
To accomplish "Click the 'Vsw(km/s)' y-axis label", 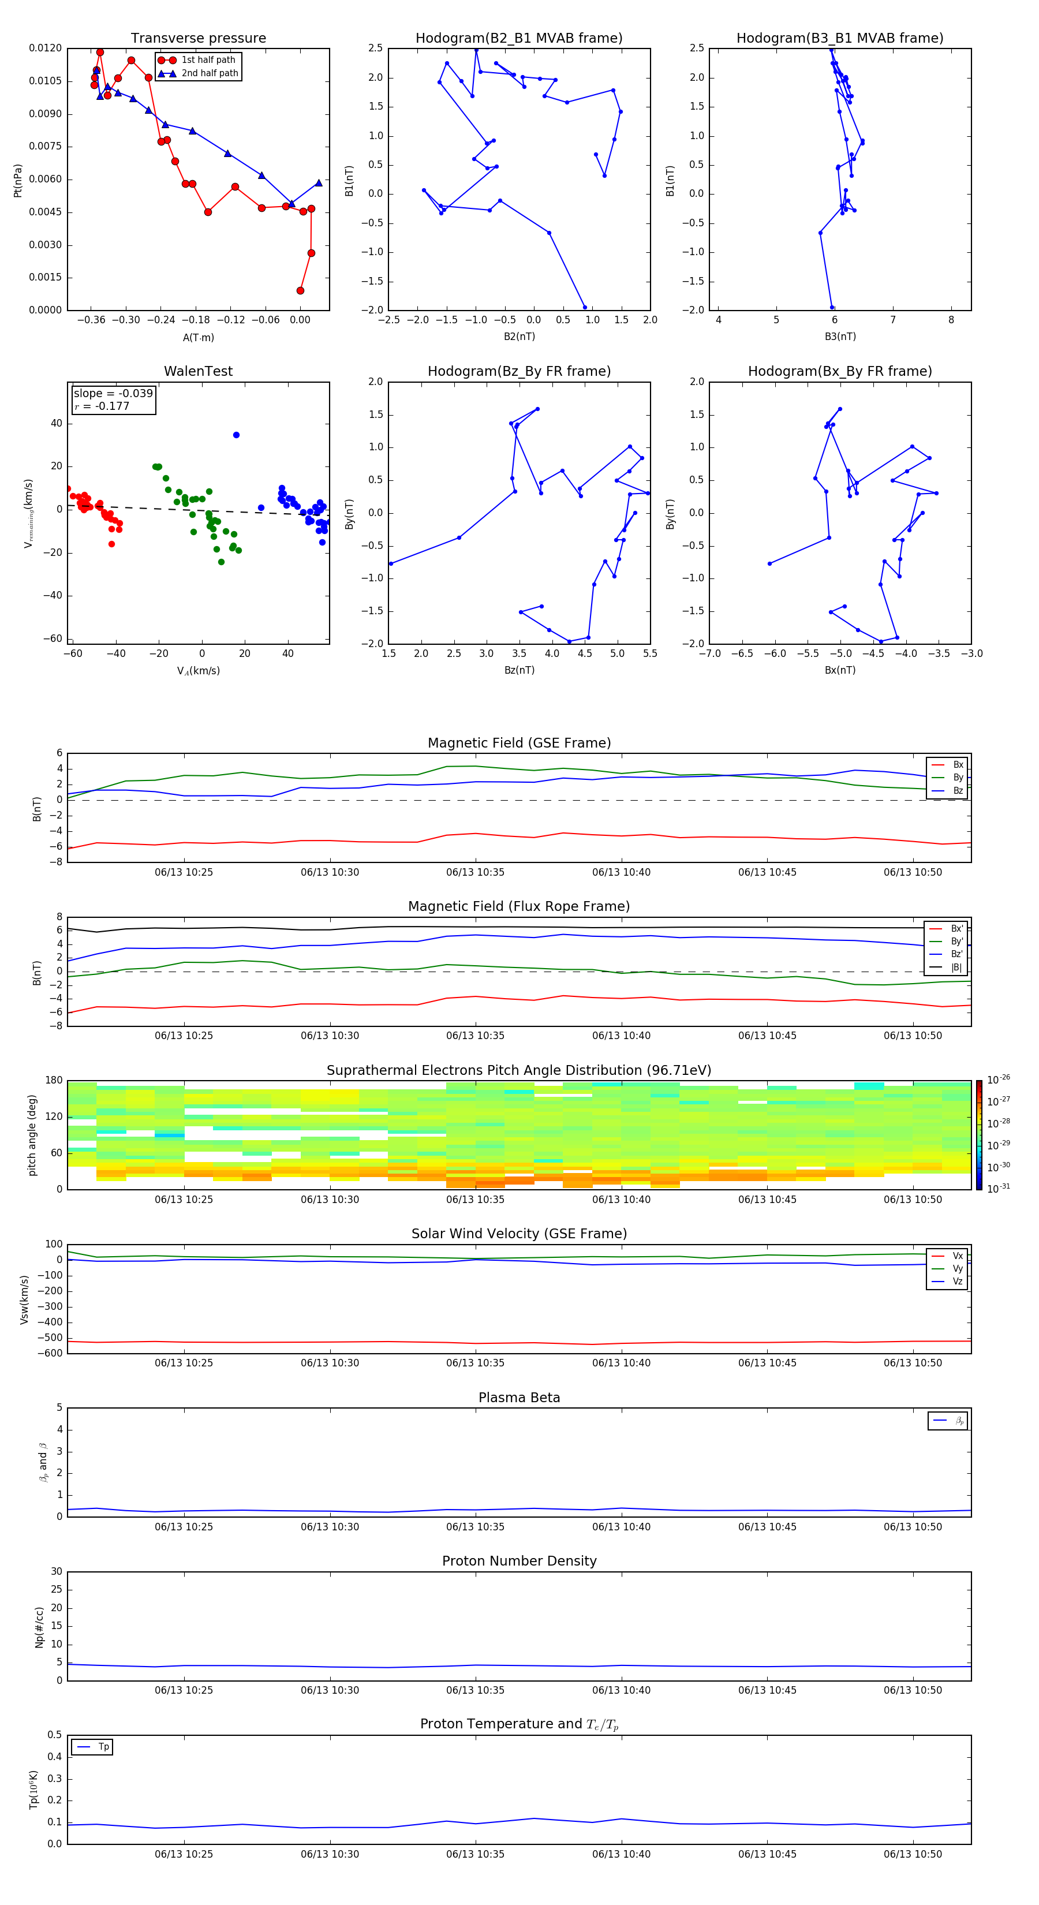I will 24,1299.
